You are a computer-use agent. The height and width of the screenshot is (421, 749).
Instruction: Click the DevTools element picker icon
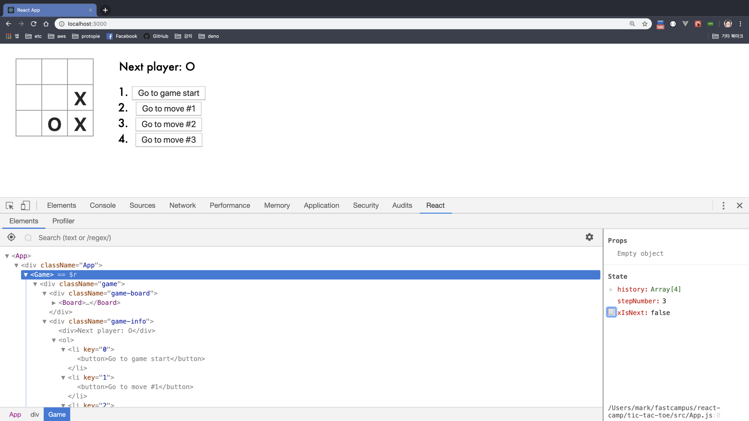click(9, 206)
